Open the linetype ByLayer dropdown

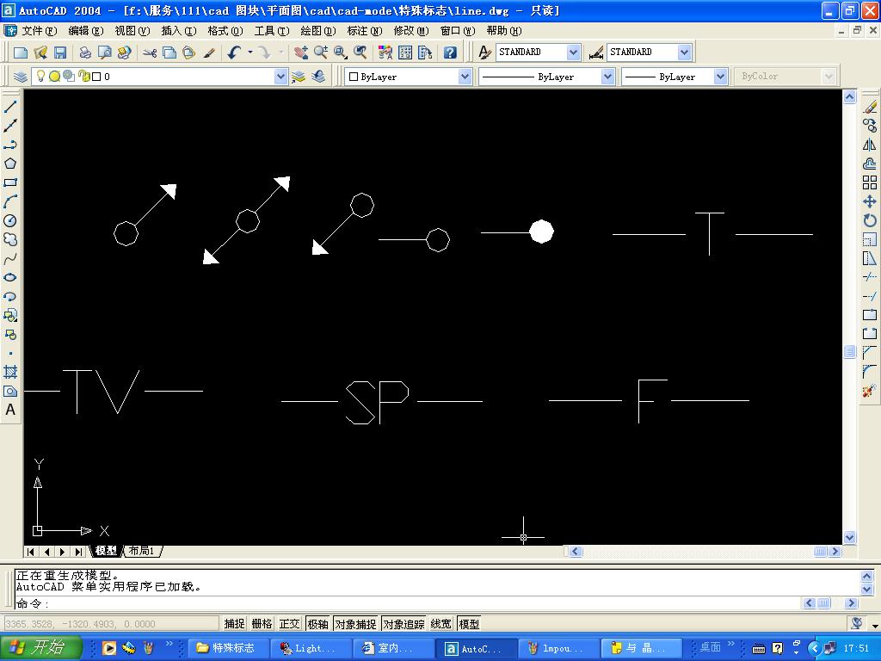click(x=607, y=77)
